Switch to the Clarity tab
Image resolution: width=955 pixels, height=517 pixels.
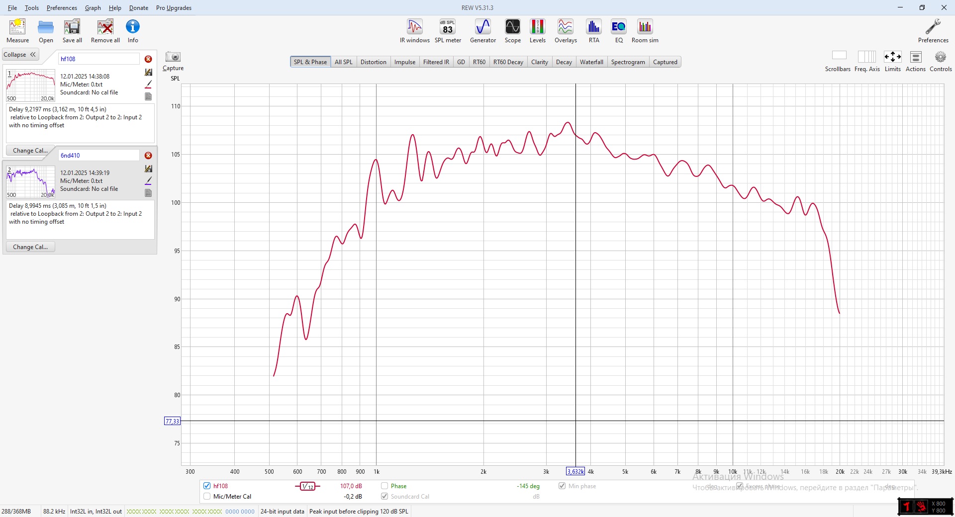pos(539,62)
